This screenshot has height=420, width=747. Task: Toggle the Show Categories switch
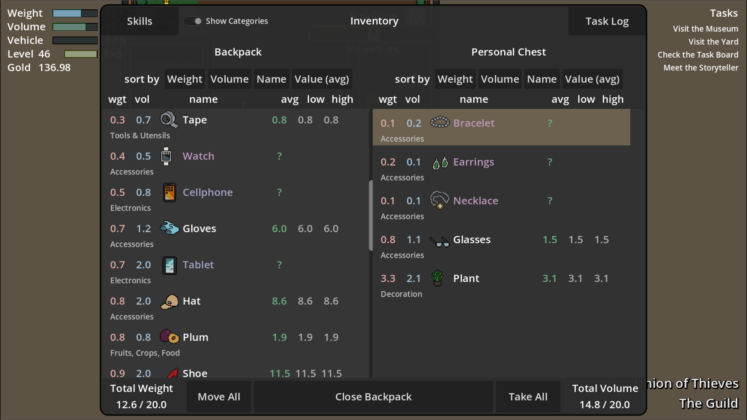click(193, 21)
